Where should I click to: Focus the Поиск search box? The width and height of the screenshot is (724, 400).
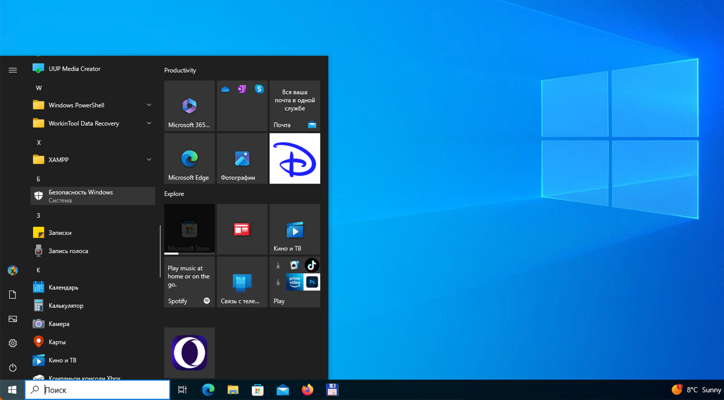(97, 390)
